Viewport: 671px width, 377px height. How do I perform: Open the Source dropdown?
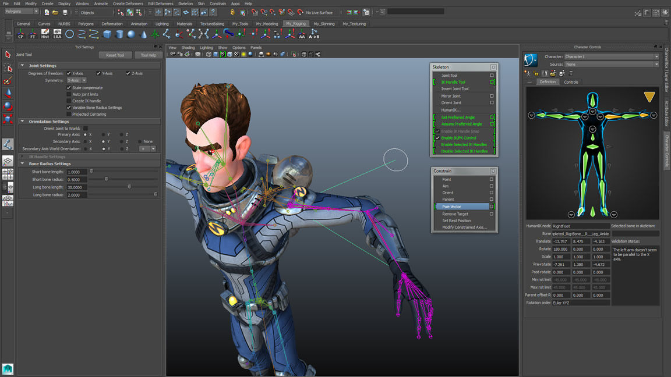pos(611,64)
